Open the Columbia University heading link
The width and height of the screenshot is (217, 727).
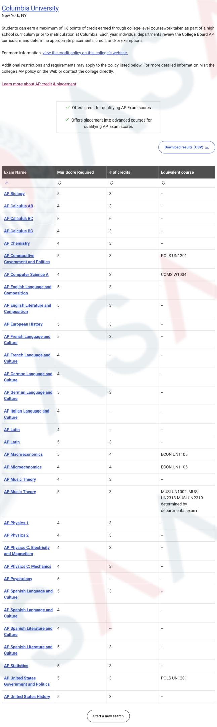pos(30,8)
